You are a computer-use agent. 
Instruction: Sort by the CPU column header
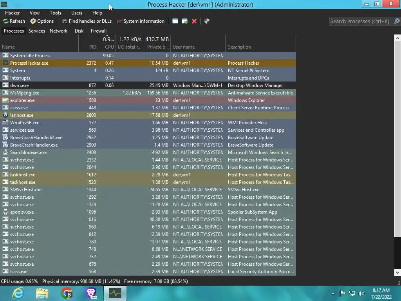107,43
